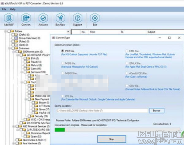Close the ConvertType dialog
Viewport: 184px width, 145px height.
(179, 38)
